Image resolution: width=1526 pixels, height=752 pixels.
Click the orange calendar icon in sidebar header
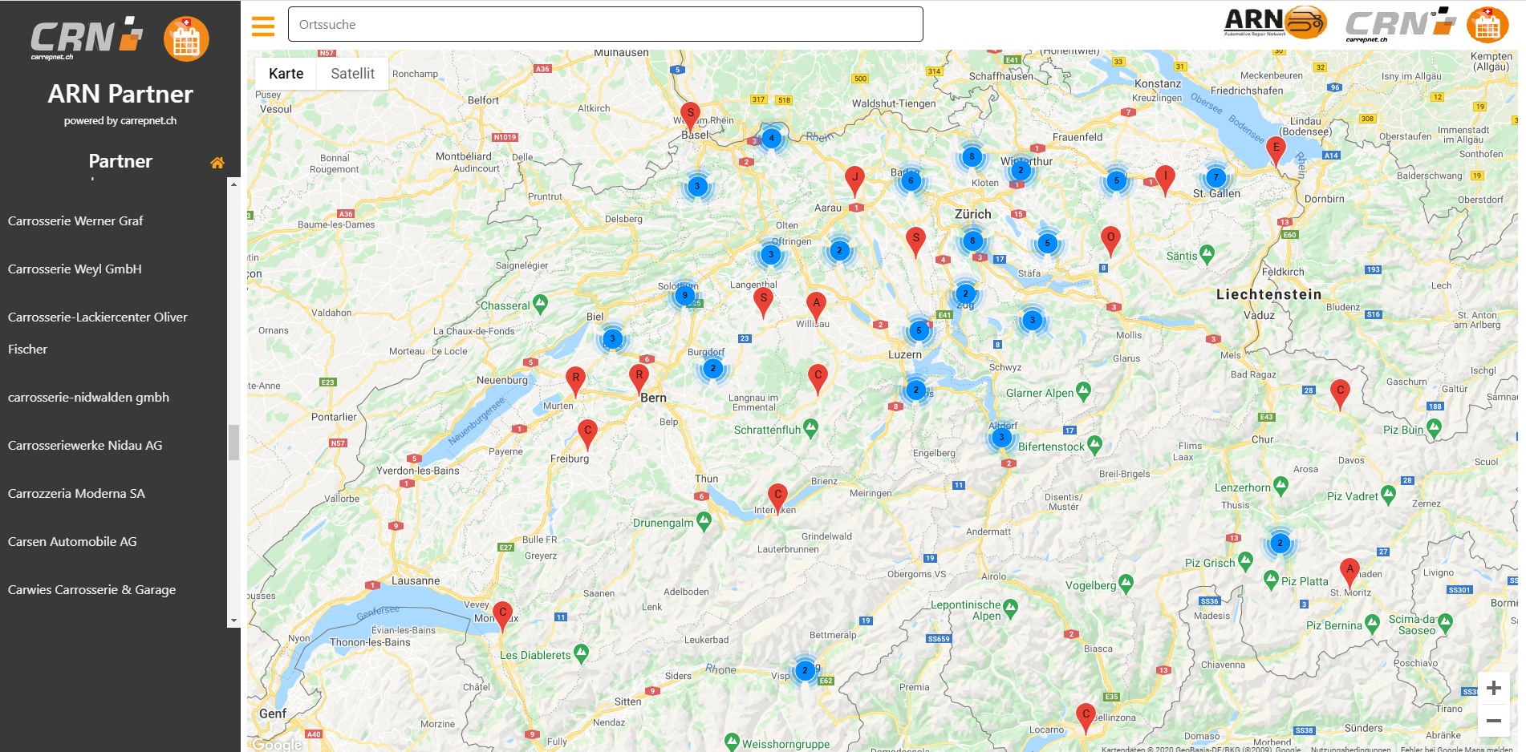coord(186,39)
